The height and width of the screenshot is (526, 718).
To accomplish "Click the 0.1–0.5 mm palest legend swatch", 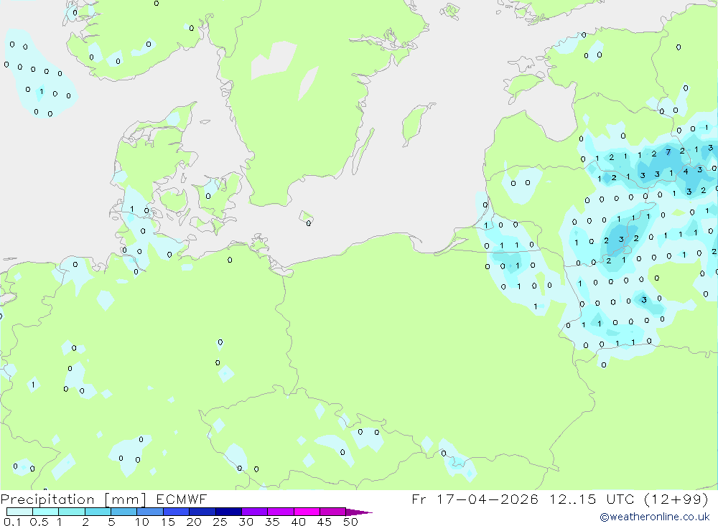I will click(x=19, y=512).
